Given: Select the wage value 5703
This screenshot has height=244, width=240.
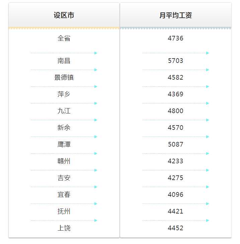Looking at the screenshot, I should (x=175, y=61).
